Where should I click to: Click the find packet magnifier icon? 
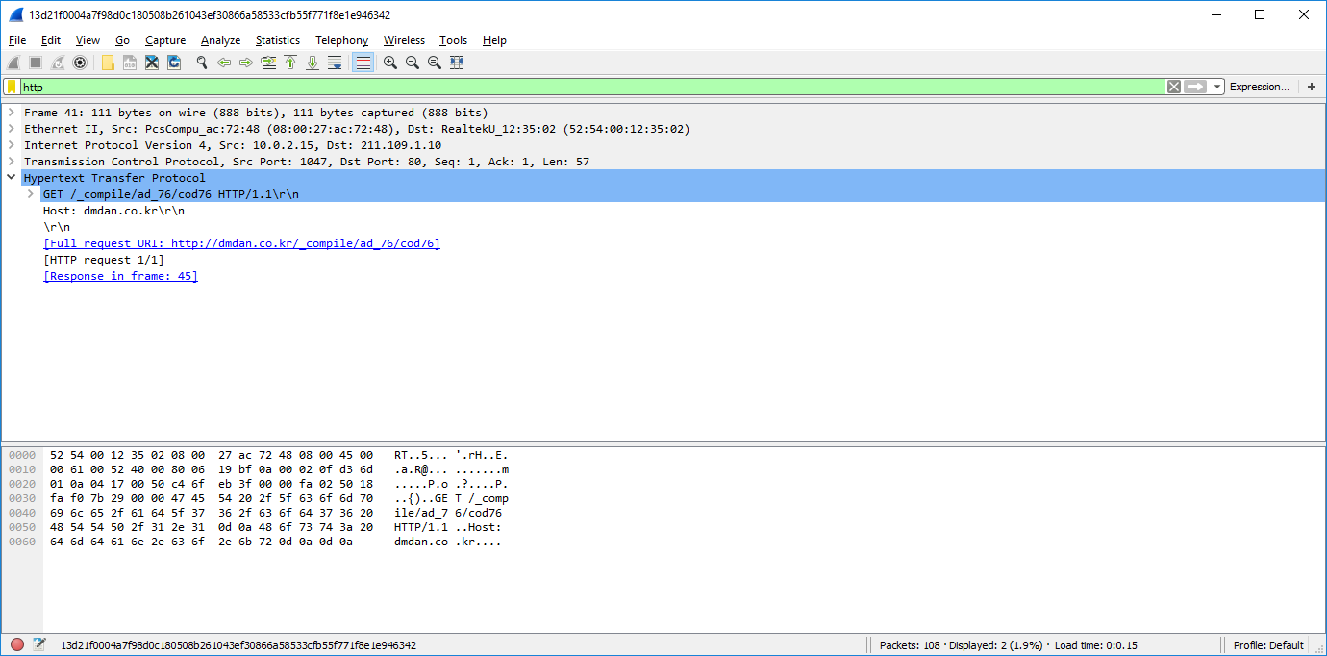click(202, 63)
